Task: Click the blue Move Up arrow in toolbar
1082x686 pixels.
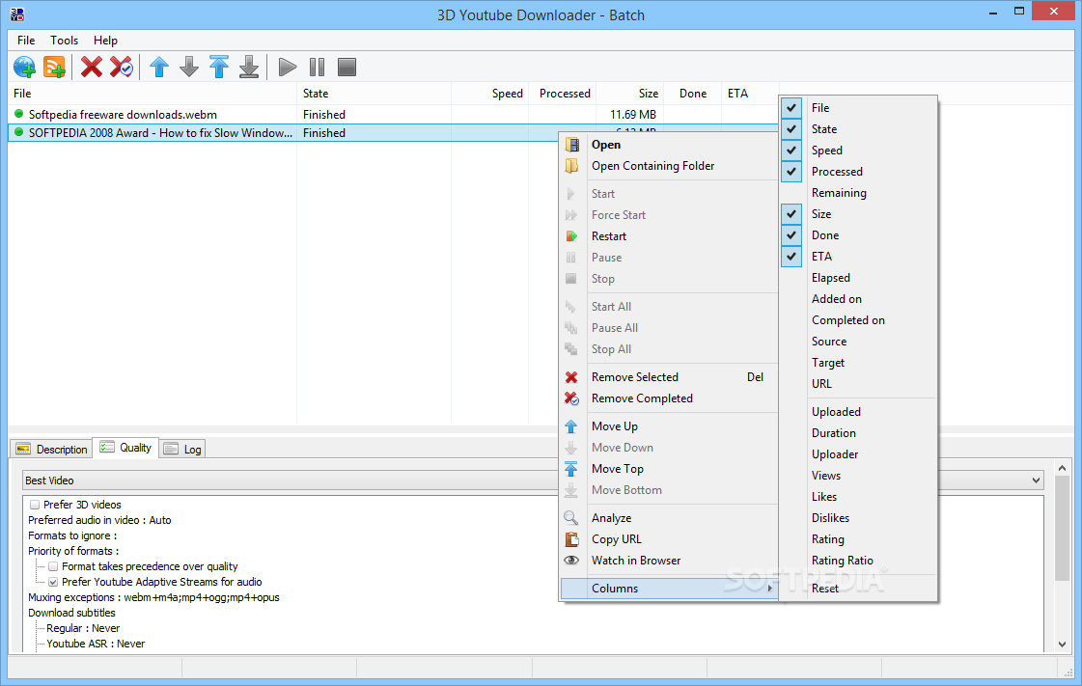Action: click(x=159, y=67)
